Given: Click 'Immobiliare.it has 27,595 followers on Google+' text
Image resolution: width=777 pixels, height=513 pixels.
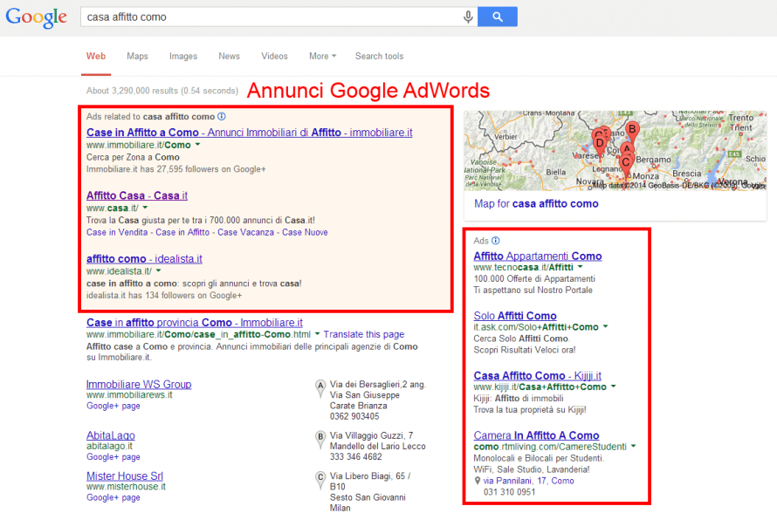Looking at the screenshot, I should [x=175, y=169].
